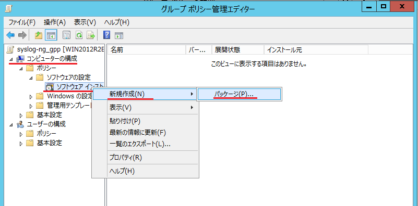Select the コンピューターの構成 tree label
The image size is (418, 206).
click(x=52, y=59)
